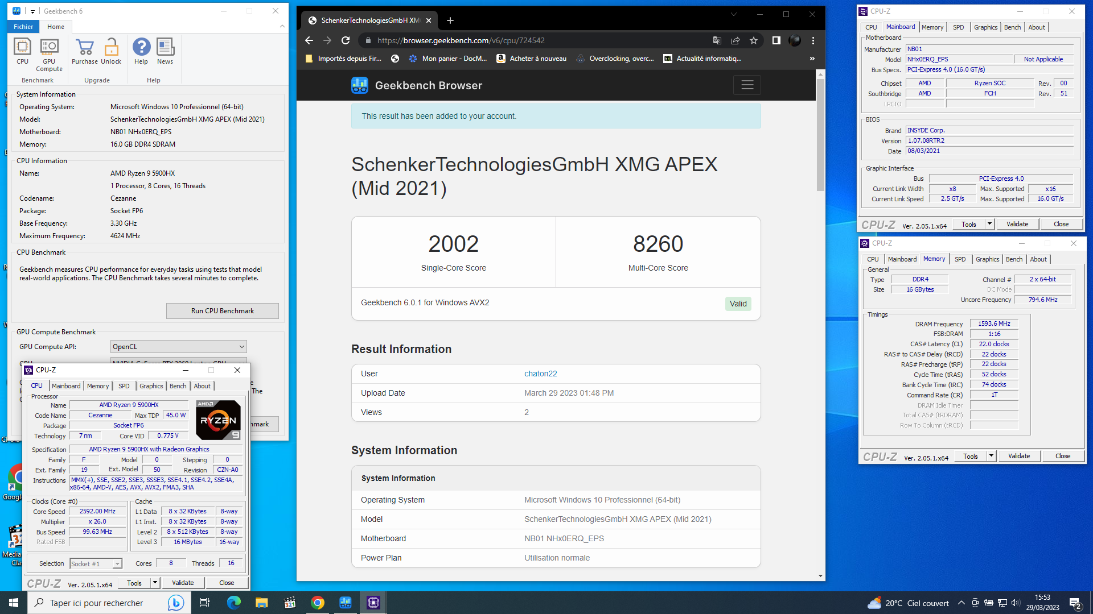Click Validate in Memory CPU-Z window
Image resolution: width=1093 pixels, height=614 pixels.
click(x=1019, y=456)
